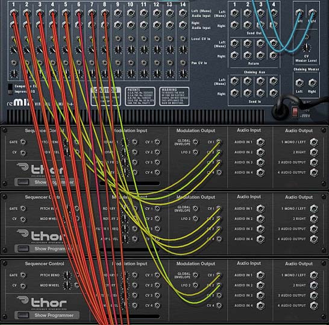This screenshot has height=325, width=329.
Task: Click the Chaining Master Left jack
Action: coord(299,83)
